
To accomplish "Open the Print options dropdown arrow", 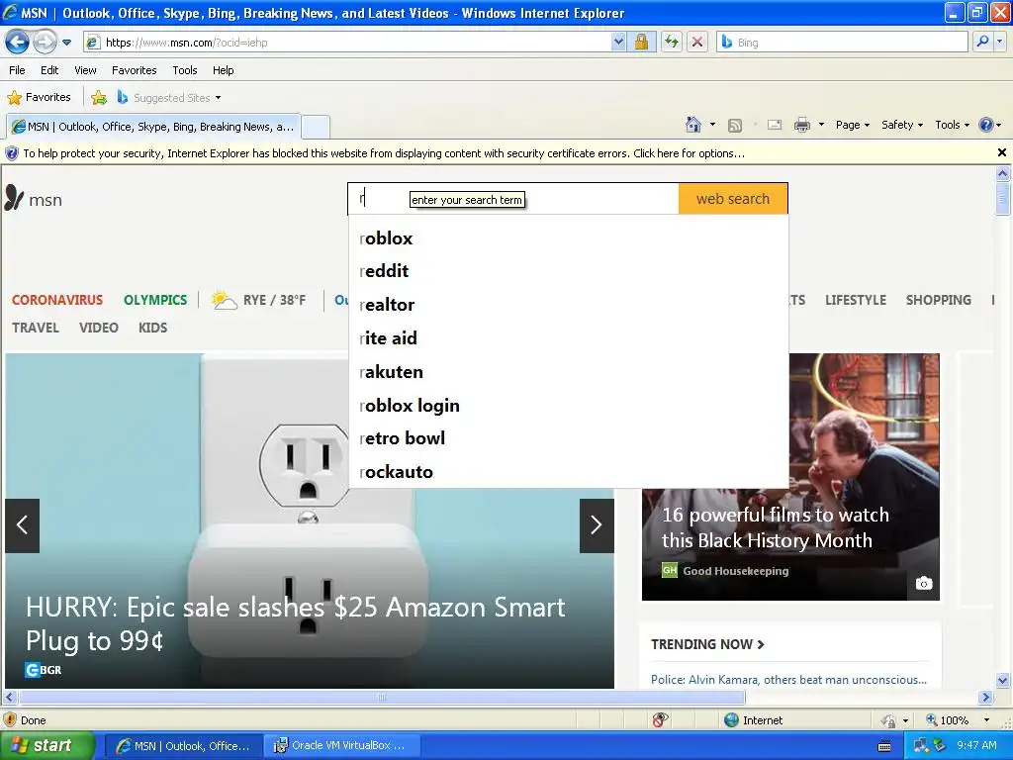I will pyautogui.click(x=821, y=125).
